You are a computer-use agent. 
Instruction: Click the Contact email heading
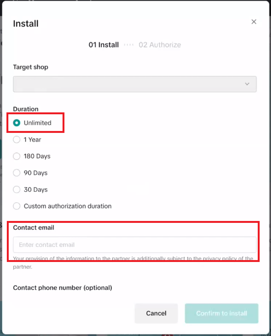click(x=34, y=227)
